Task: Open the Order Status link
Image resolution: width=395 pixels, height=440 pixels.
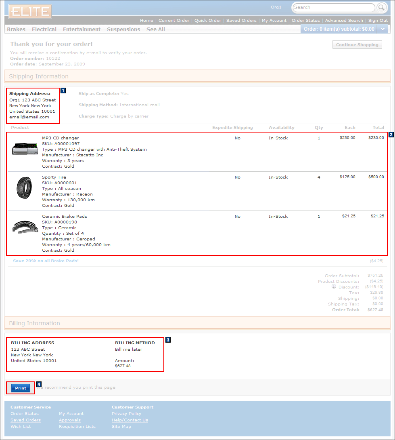Action: pos(305,20)
